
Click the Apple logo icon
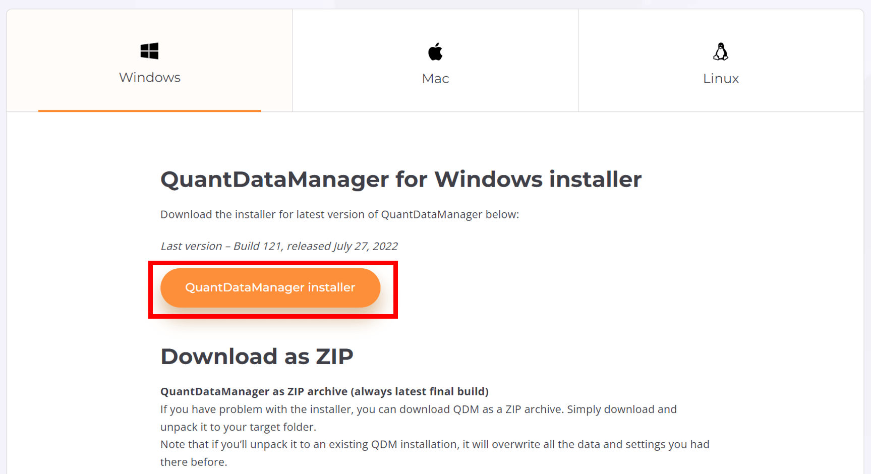pyautogui.click(x=435, y=51)
